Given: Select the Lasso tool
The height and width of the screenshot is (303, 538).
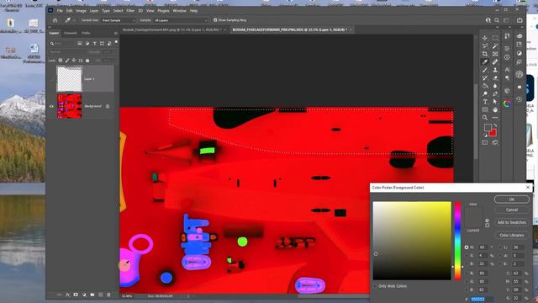Looking at the screenshot, I should pyautogui.click(x=485, y=46).
